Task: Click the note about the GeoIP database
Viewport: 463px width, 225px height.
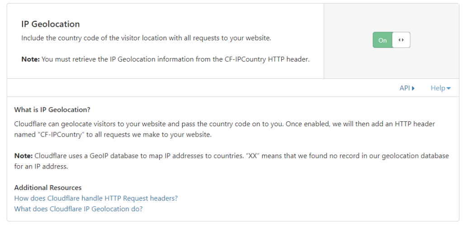Action: pos(231,161)
